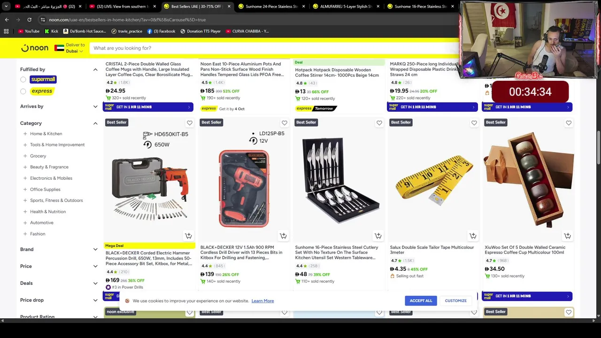Focus the 'What are you looking for?' search box

click(x=272, y=48)
